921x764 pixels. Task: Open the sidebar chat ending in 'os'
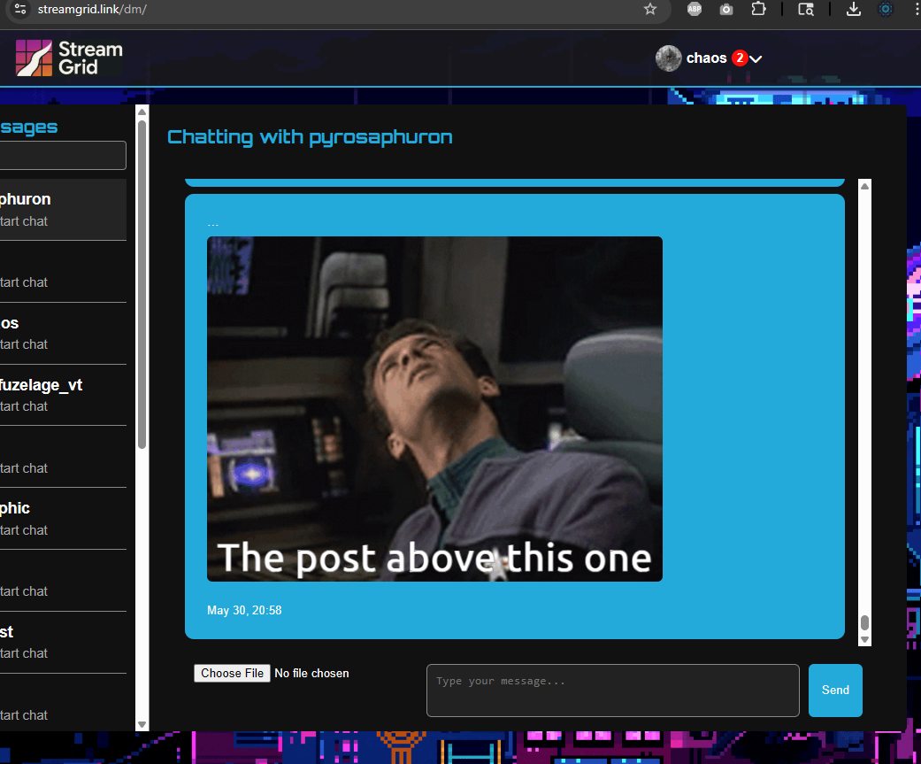(62, 333)
